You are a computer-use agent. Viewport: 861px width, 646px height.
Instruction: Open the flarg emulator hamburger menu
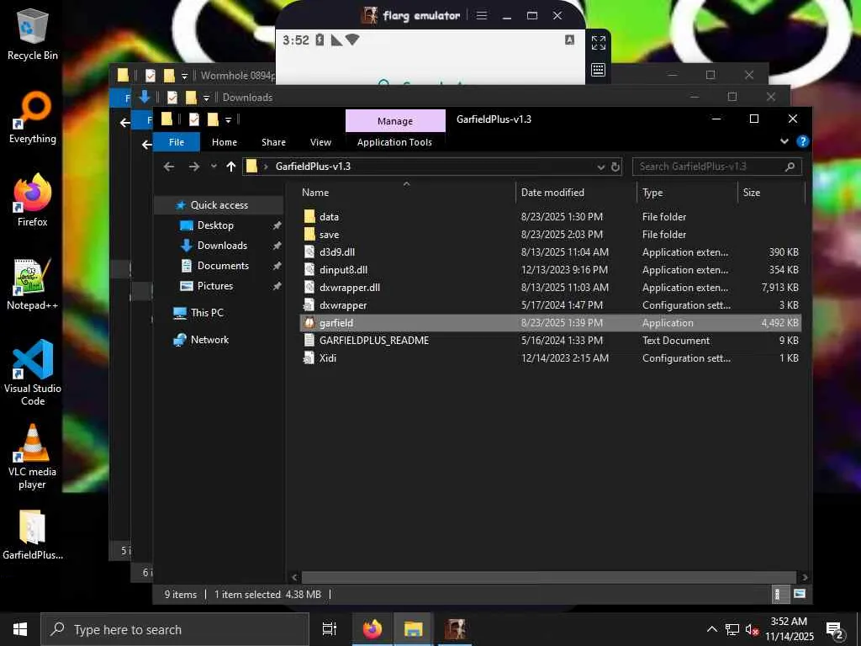coord(482,15)
